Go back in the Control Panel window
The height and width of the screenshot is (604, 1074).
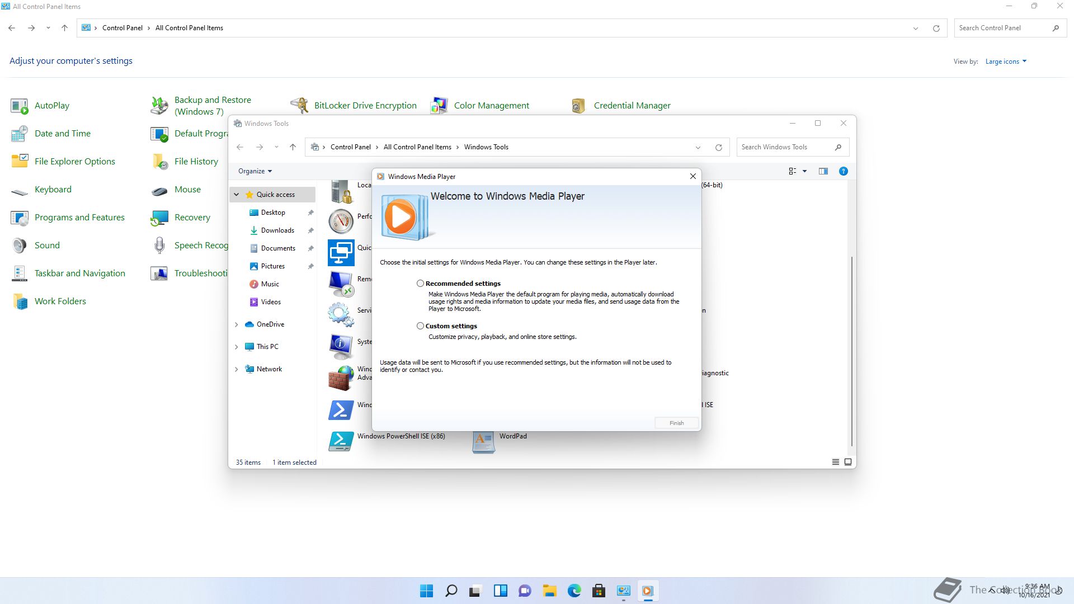[x=12, y=28]
